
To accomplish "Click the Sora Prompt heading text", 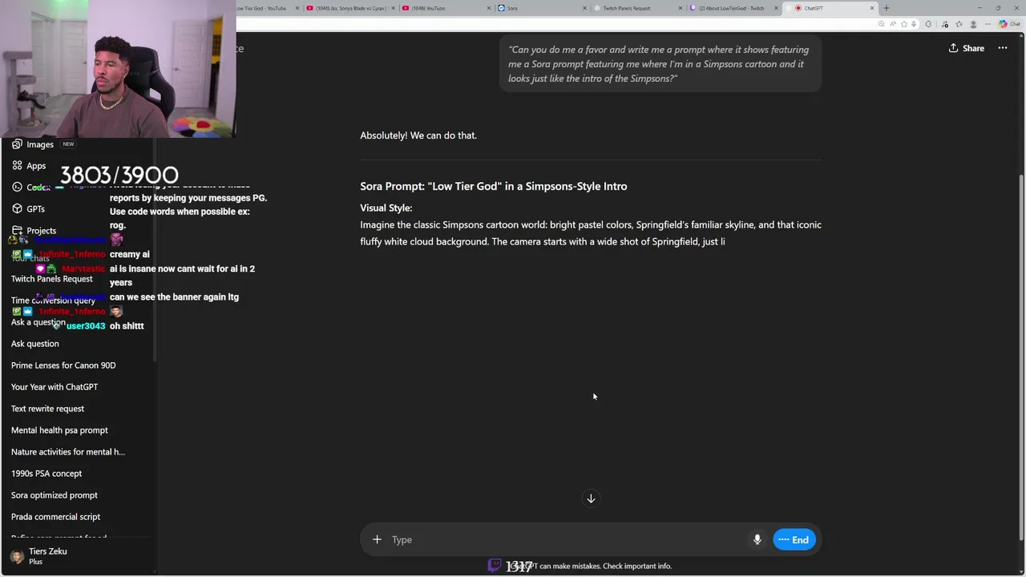I will (493, 186).
